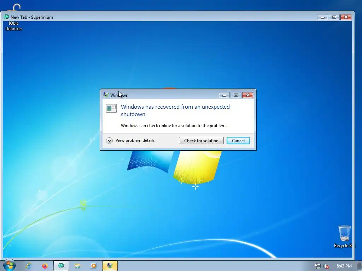This screenshot has height=271, width=362.
Task: Open Windows Explorer folder taskbar icon
Action: [77, 266]
